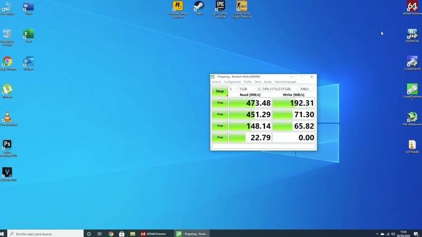Select the Outlook desktop shortcut
Viewport: 422px width, 237px height.
click(28, 64)
